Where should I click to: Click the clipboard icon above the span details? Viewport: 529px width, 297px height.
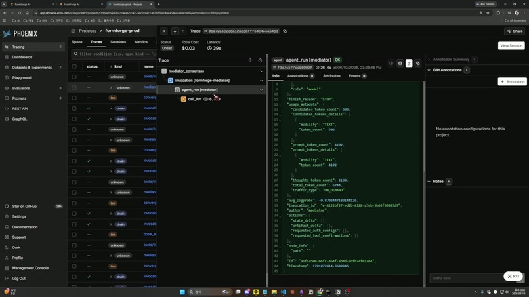[x=400, y=63]
